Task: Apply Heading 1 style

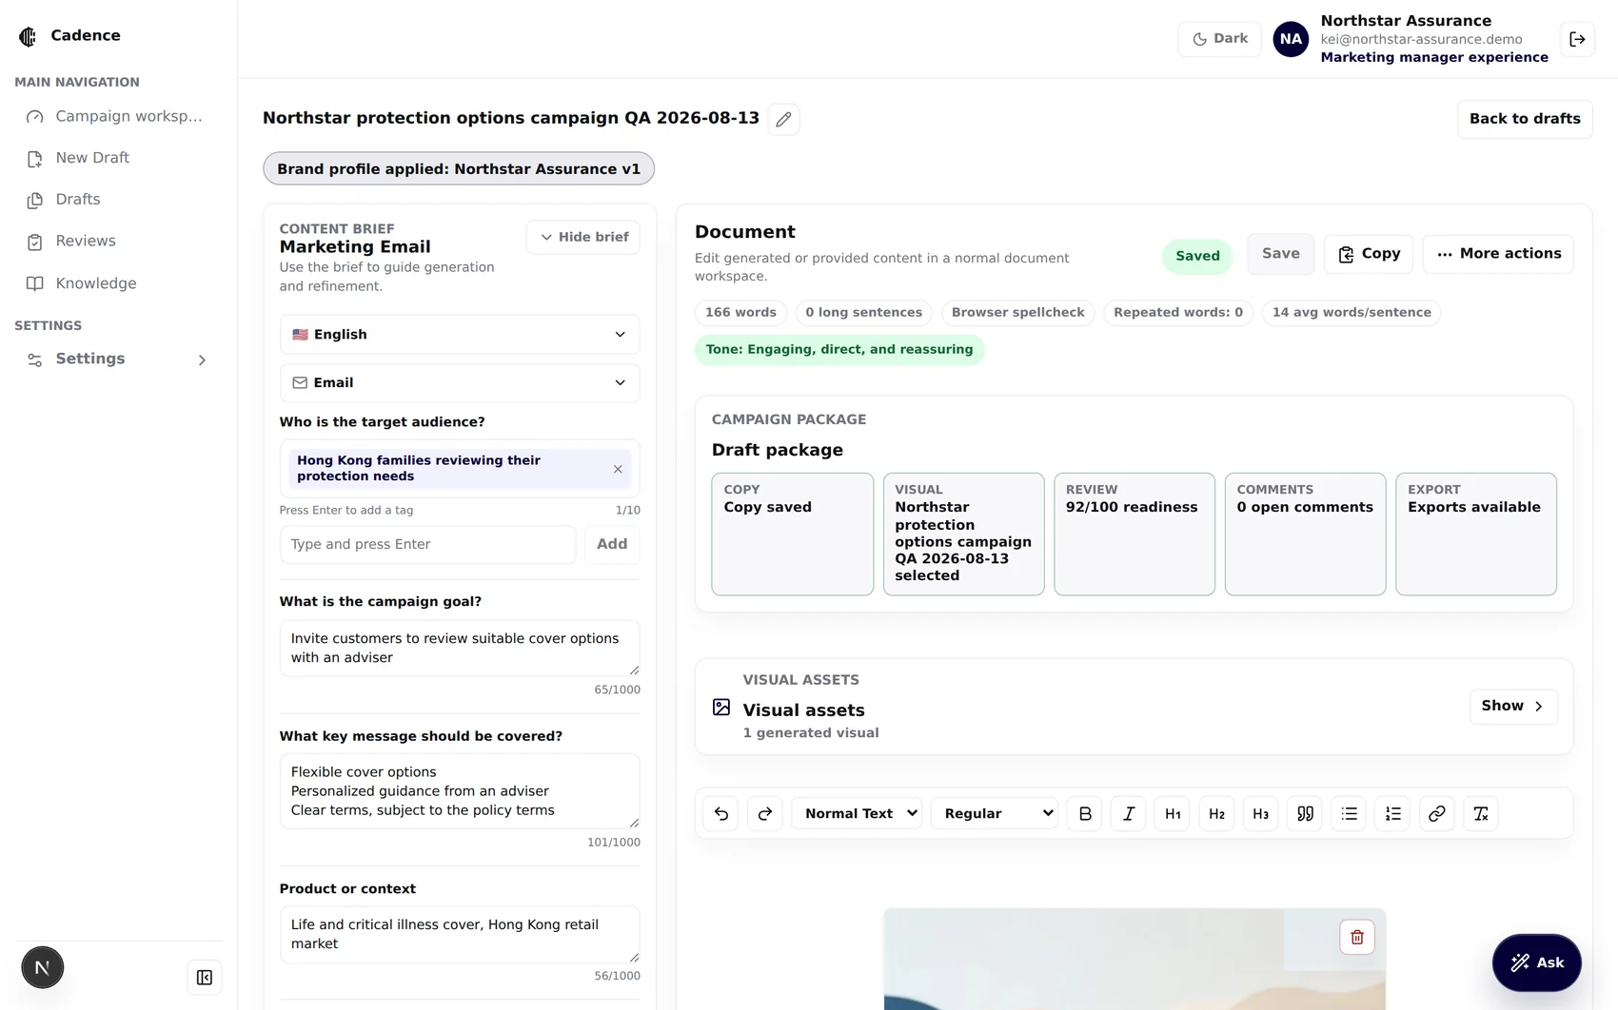Action: coord(1173,814)
